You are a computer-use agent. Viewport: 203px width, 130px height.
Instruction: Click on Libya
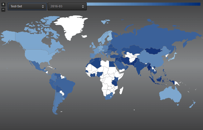pos(105,64)
